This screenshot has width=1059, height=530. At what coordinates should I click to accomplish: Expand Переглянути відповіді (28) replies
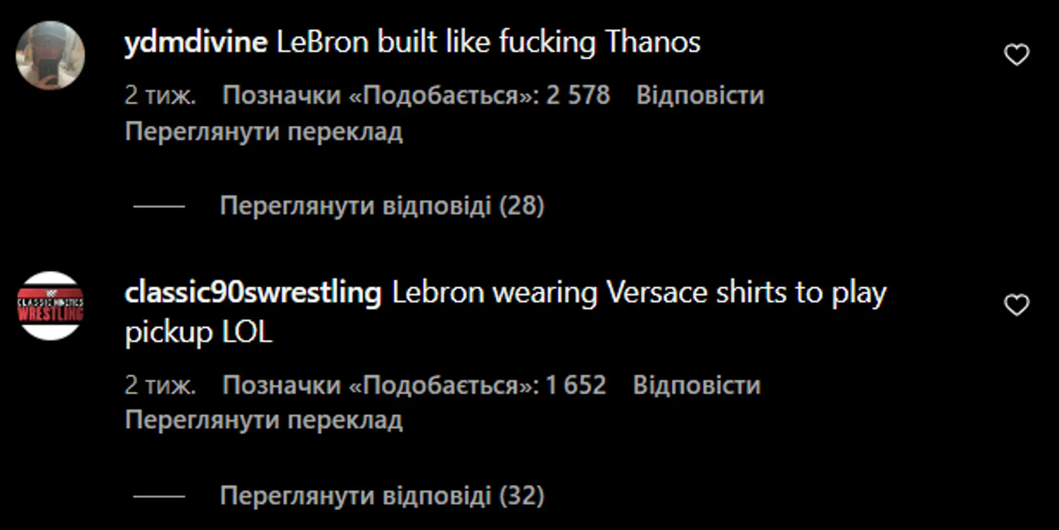point(382,206)
